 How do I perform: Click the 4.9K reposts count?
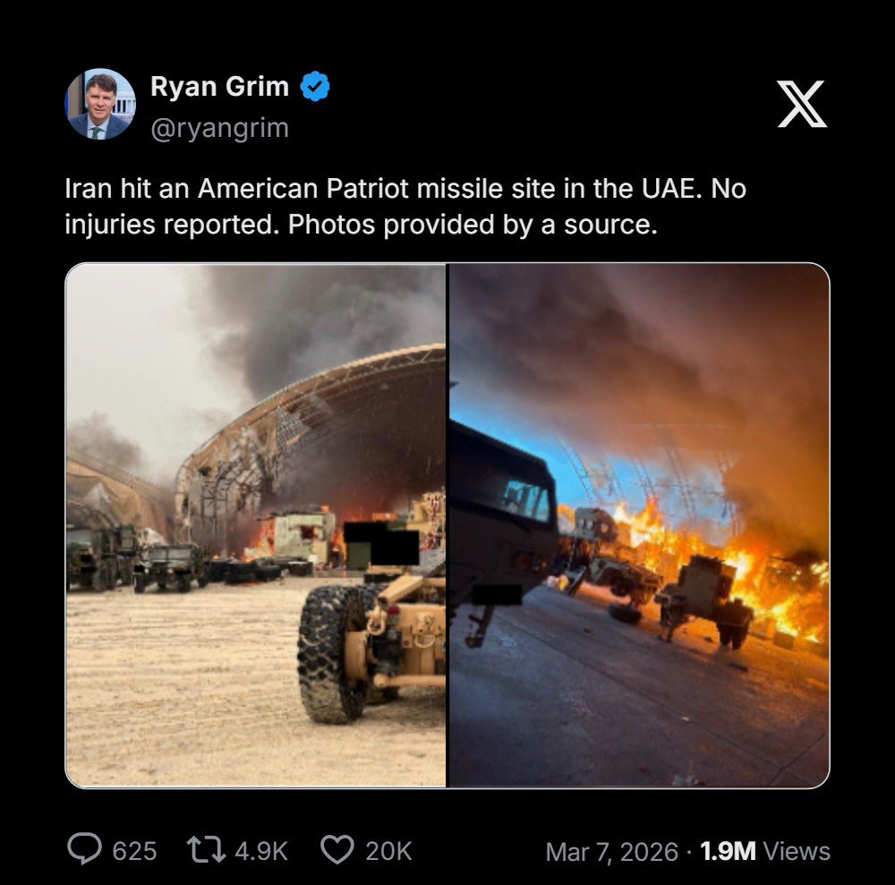tap(260, 850)
